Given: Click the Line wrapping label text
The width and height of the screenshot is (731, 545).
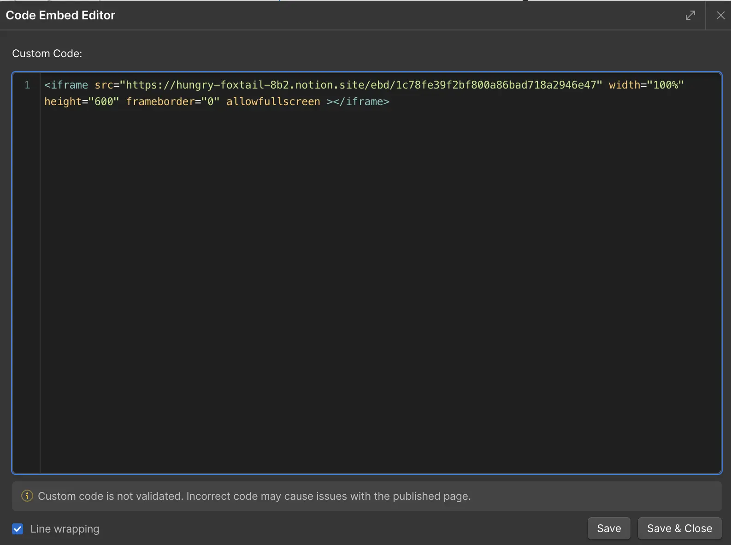Looking at the screenshot, I should point(65,529).
